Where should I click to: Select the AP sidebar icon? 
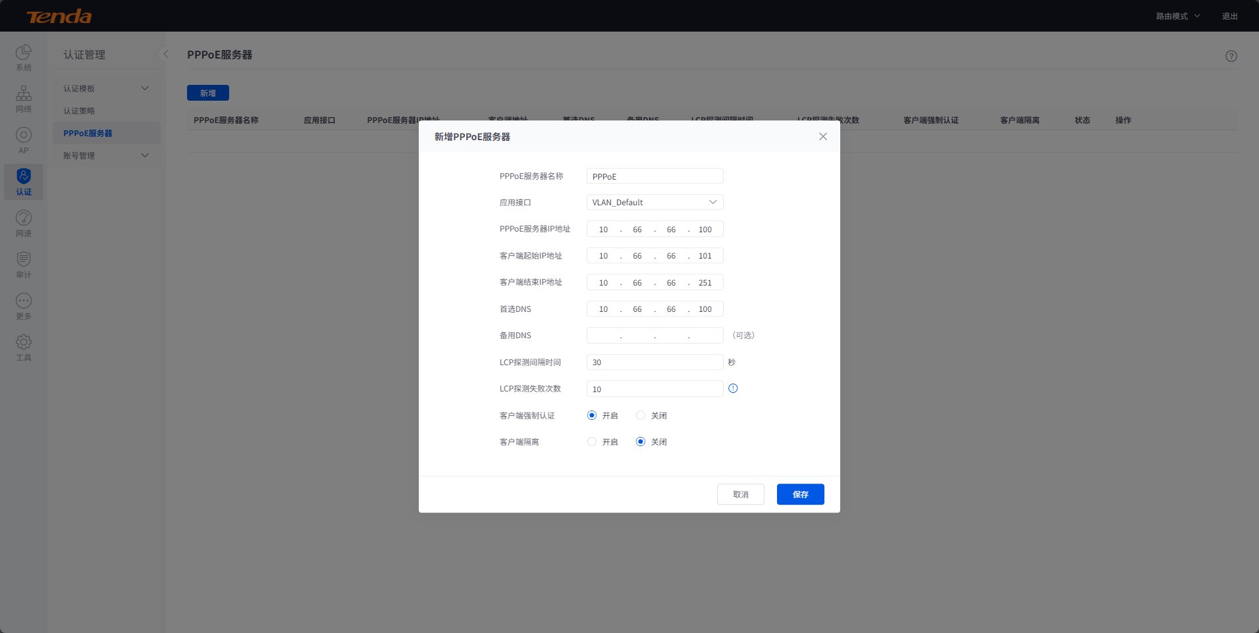(24, 140)
